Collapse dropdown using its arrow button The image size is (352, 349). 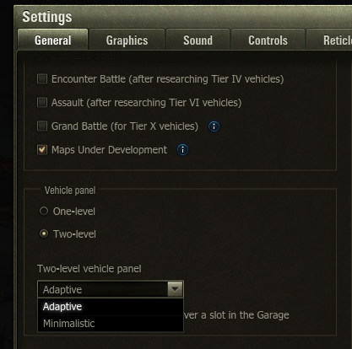176,289
